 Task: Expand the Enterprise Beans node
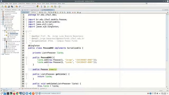pyautogui.click(x=3, y=51)
